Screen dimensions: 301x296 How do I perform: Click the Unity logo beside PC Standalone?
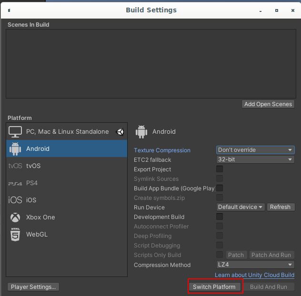coord(120,132)
